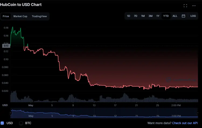Open the three-dot more options menu
Screen dimensions: 202x128
pyautogui.click(x=194, y=6)
